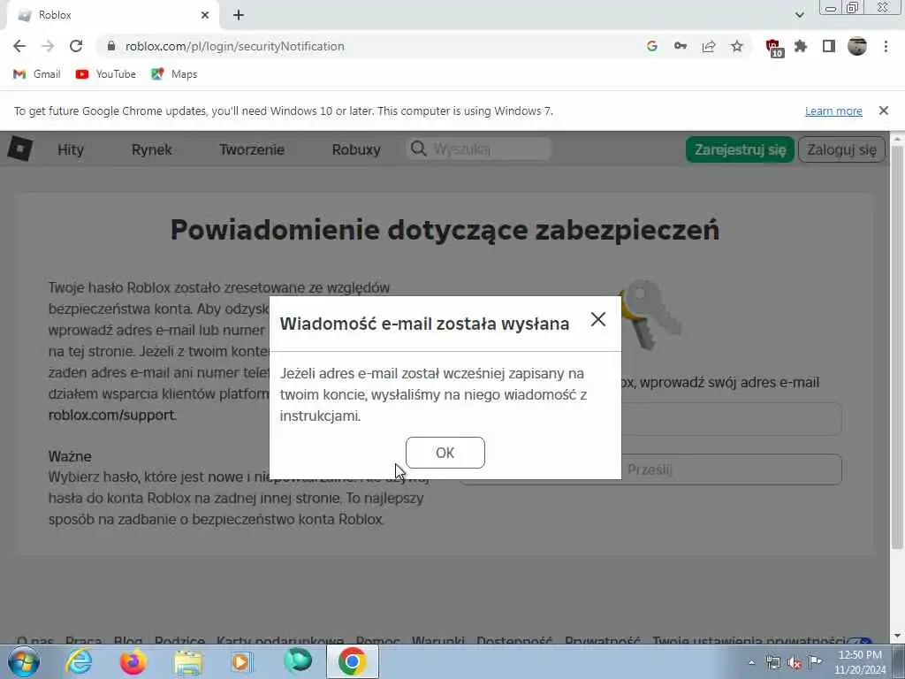Image resolution: width=905 pixels, height=679 pixels.
Task: Click the padlock site info icon
Action: pyautogui.click(x=111, y=46)
